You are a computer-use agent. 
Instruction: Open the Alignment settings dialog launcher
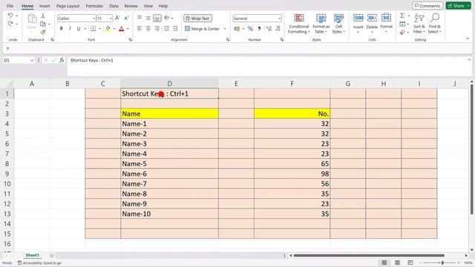point(228,39)
